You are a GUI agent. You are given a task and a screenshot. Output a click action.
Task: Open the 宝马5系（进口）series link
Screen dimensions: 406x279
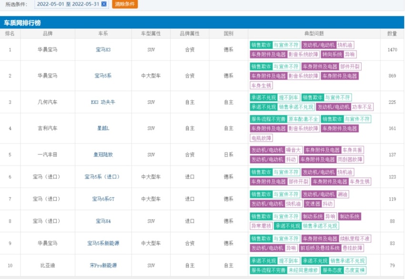pos(103,176)
